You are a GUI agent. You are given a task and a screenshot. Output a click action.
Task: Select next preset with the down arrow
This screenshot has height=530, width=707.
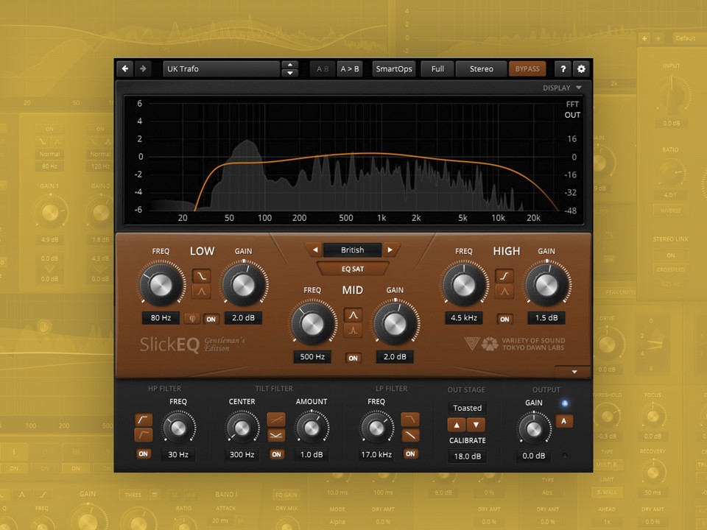(290, 73)
